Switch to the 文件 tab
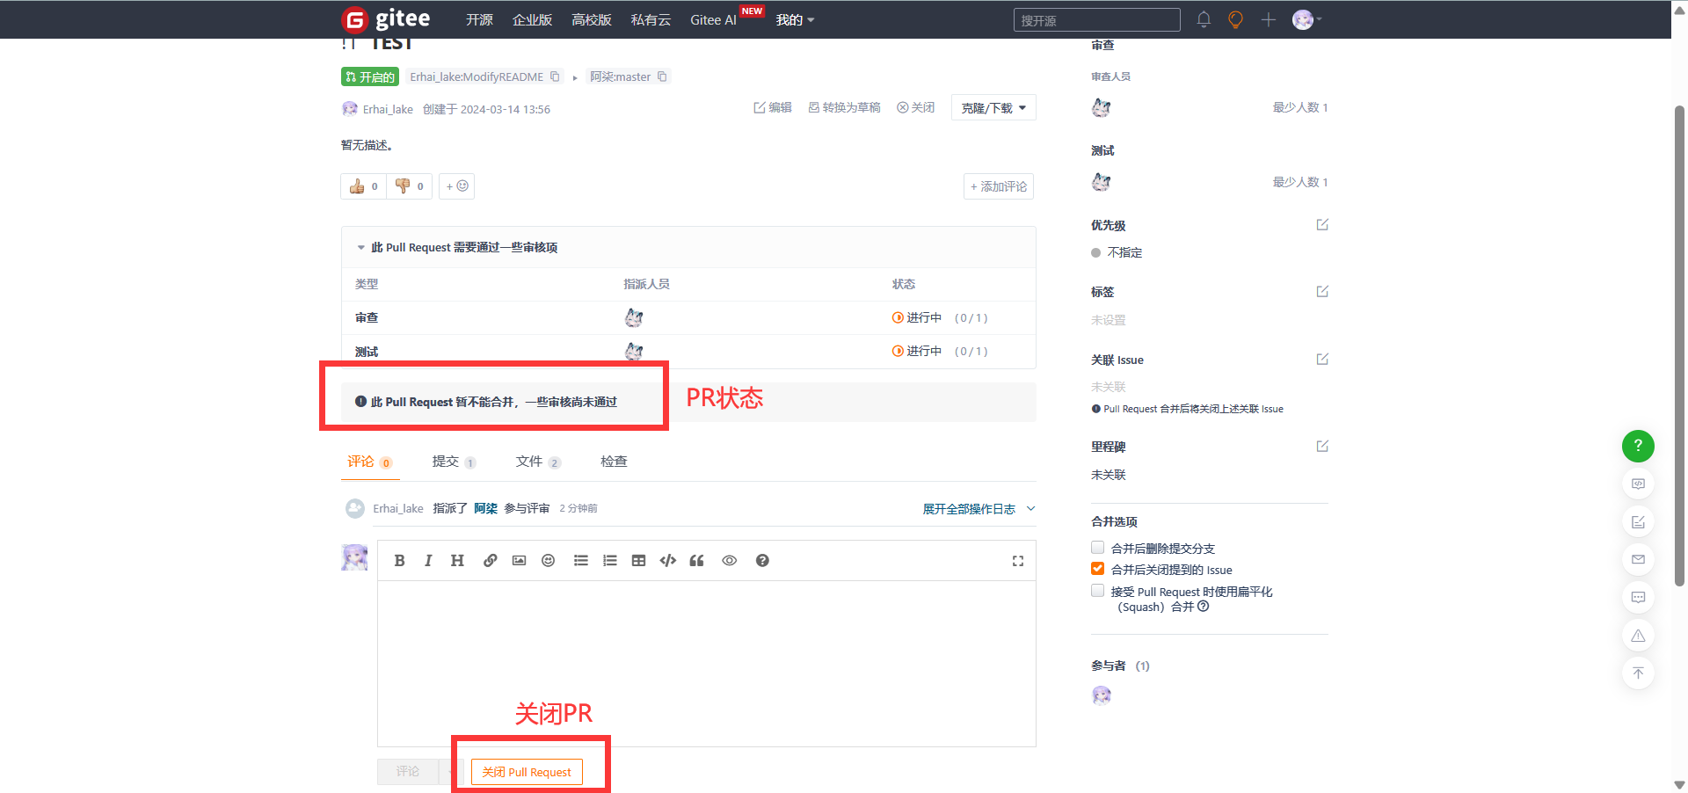 point(529,462)
